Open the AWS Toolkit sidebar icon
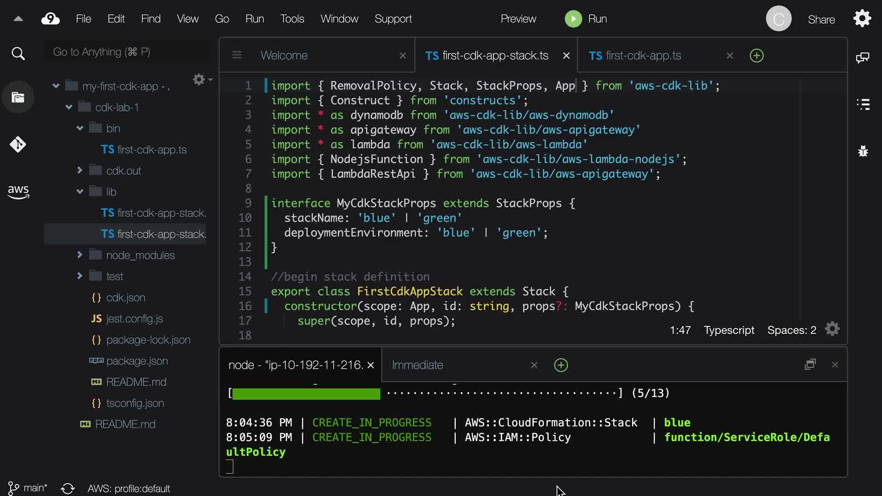 18,192
